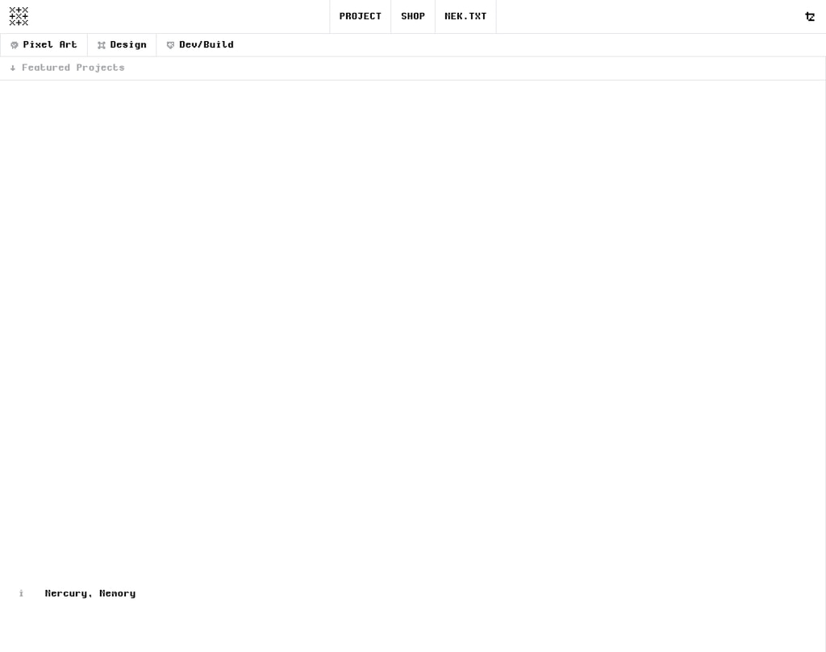Enable the Dev/Build filter

[x=199, y=45]
